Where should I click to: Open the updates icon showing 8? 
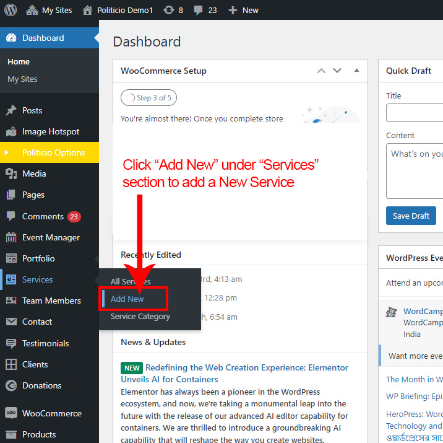click(168, 11)
